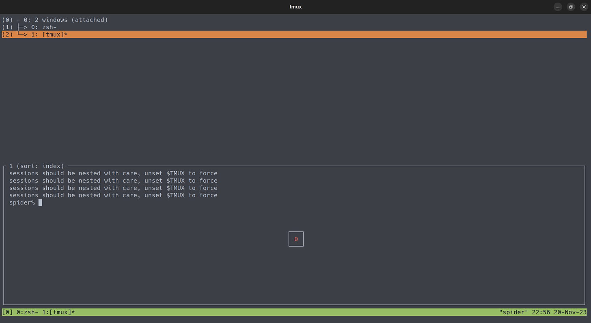591x323 pixels.
Task: Click the '[0]' session indicator in the status bar
Action: click(7, 312)
